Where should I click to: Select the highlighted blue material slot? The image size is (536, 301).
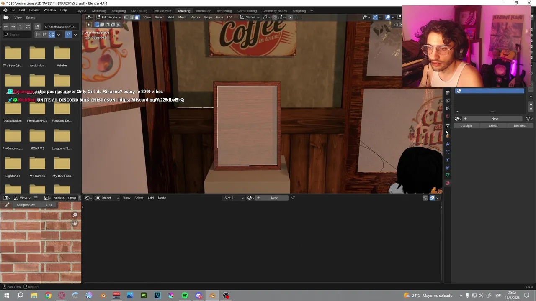(490, 91)
